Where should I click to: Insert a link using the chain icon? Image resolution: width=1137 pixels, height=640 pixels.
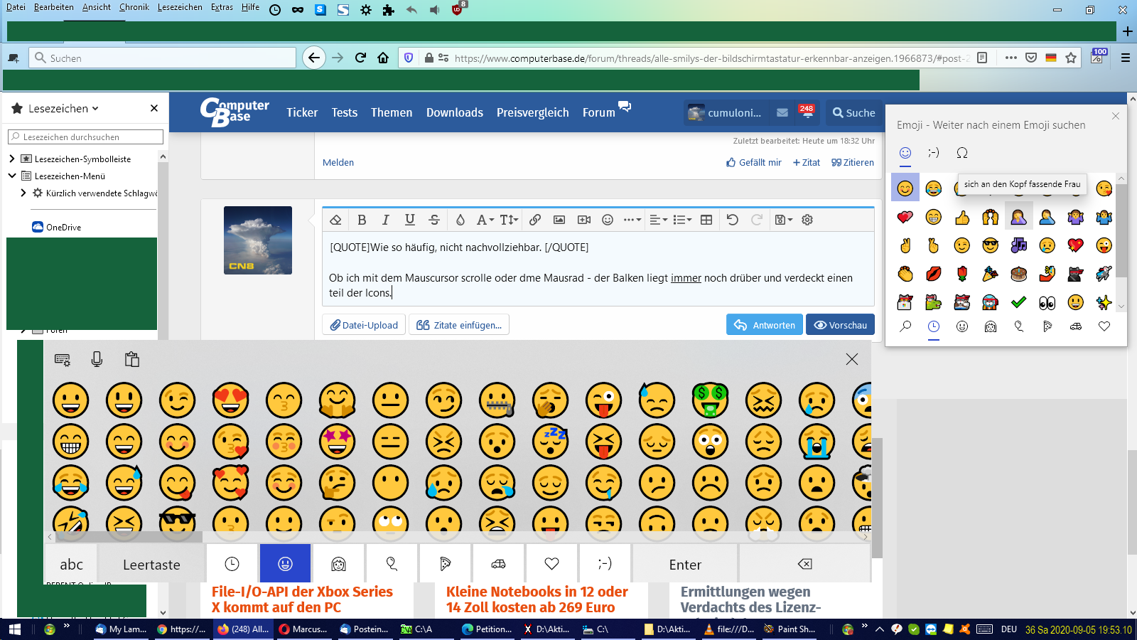click(535, 220)
